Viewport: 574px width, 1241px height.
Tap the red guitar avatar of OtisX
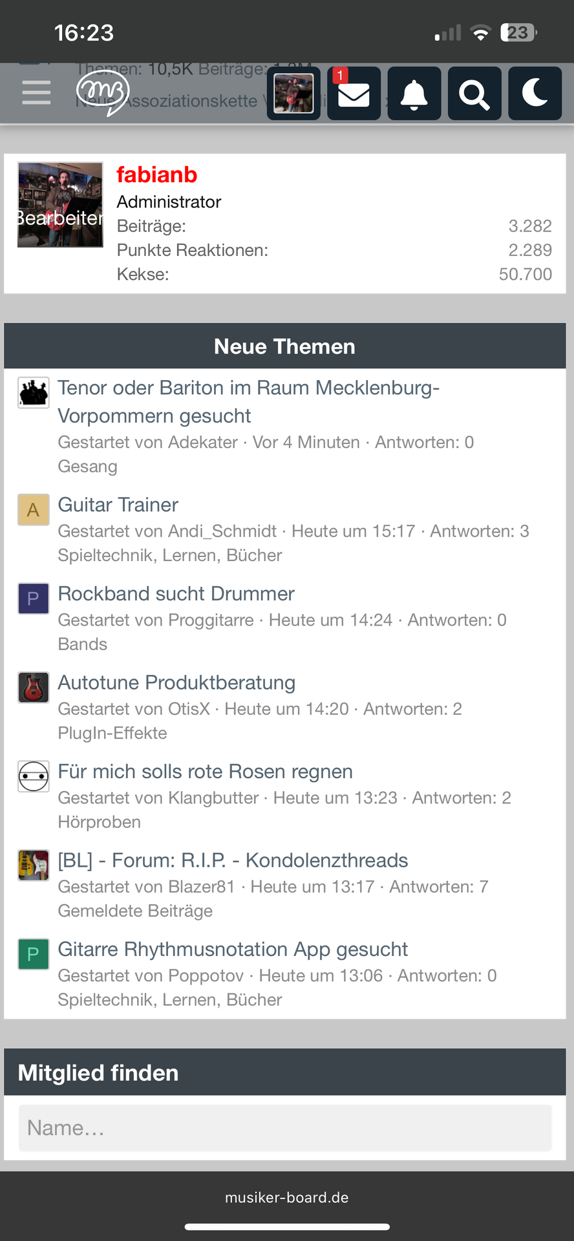tap(34, 688)
